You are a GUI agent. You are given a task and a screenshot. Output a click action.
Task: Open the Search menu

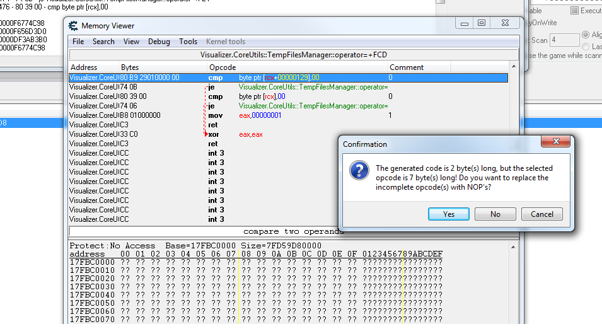(103, 42)
